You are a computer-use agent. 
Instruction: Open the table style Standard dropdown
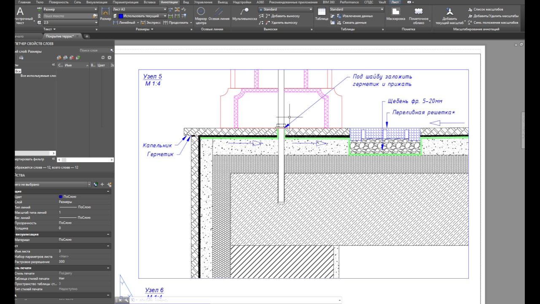382,9
